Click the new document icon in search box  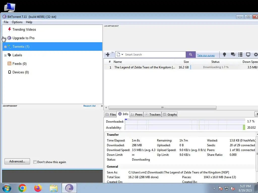point(118,55)
